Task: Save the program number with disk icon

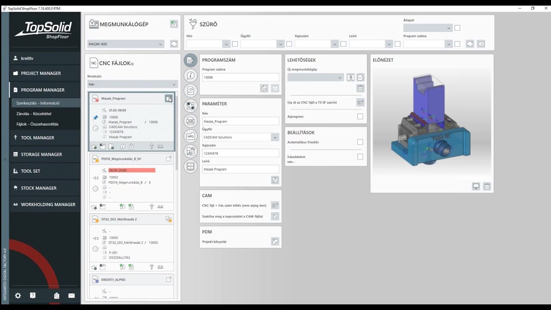Action: click(x=275, y=88)
